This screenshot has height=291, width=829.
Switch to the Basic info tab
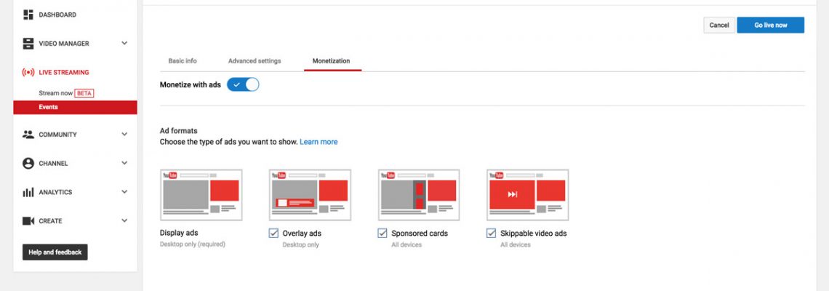tap(183, 61)
